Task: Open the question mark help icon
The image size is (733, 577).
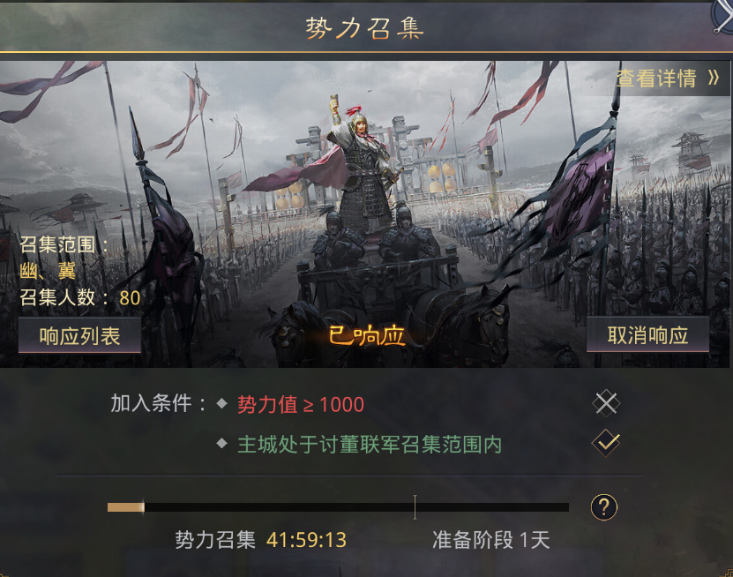Action: (x=604, y=507)
